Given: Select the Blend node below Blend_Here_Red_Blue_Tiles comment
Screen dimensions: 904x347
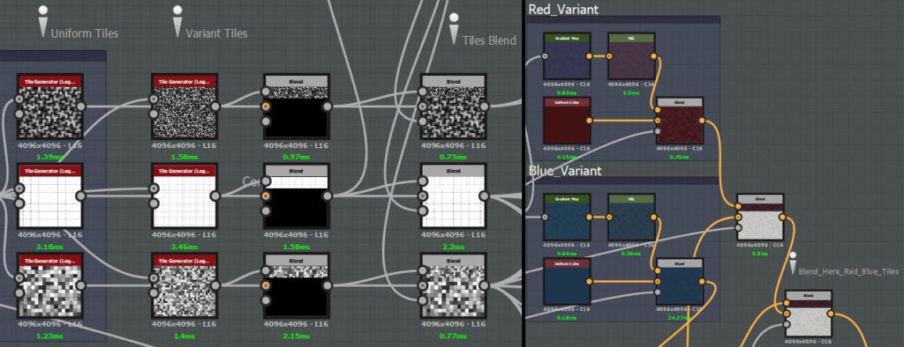Looking at the screenshot, I should (x=809, y=314).
